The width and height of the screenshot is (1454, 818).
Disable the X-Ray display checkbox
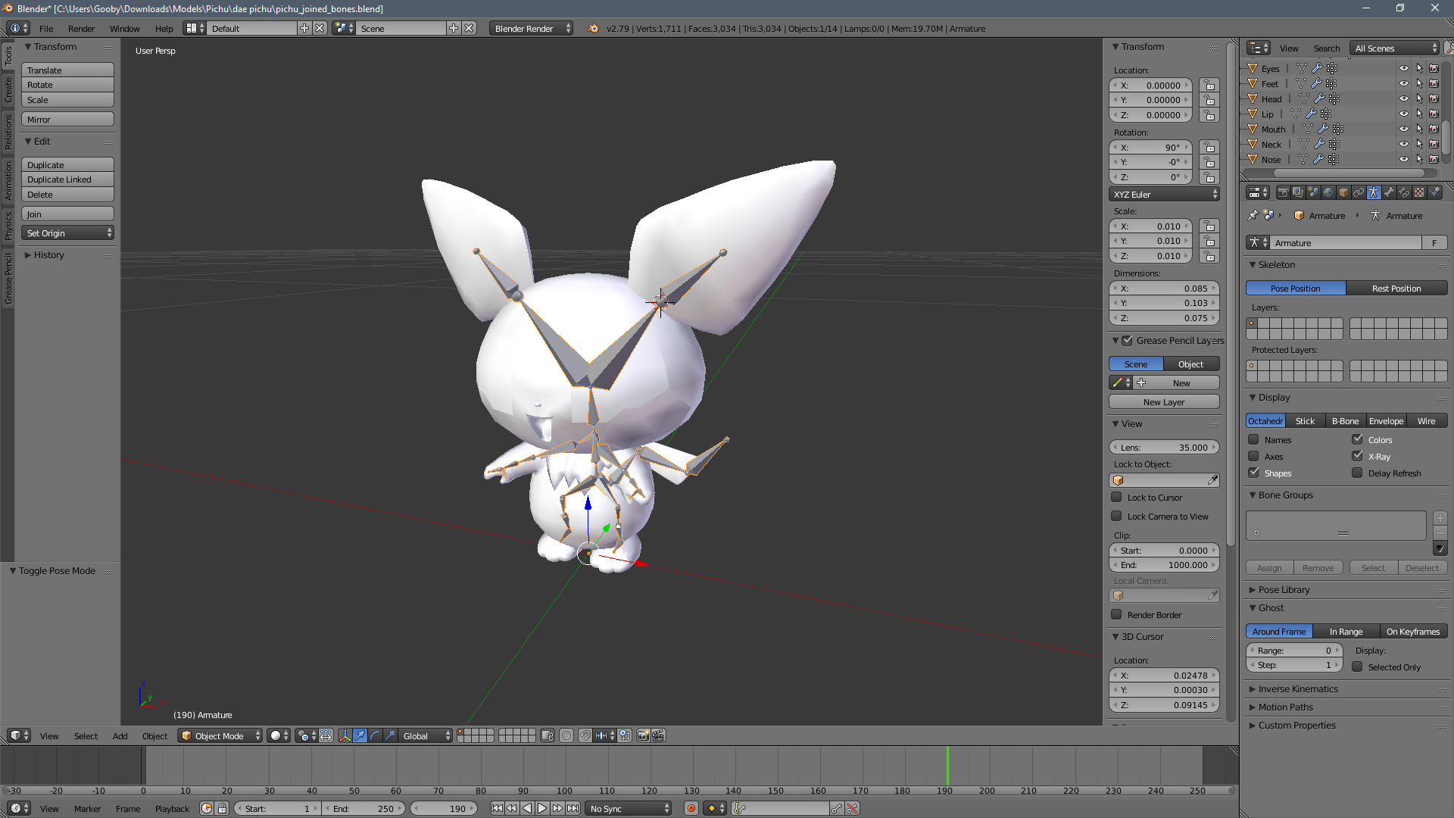tap(1357, 456)
